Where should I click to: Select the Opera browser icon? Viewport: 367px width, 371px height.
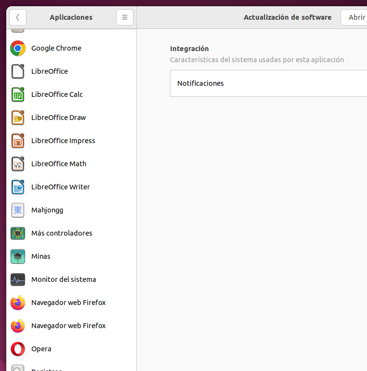[18, 349]
